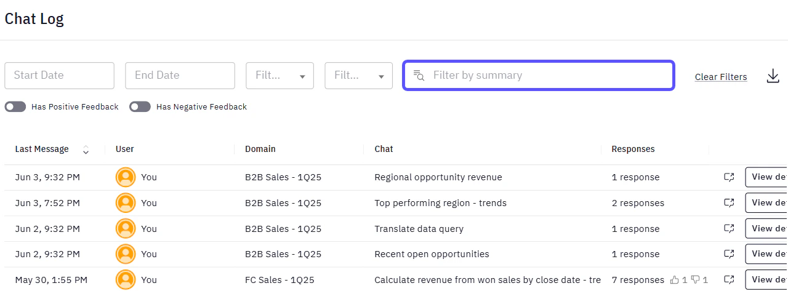Open share icon for Regional opportunity revenue
Viewport: 788px width, 291px height.
pos(729,177)
